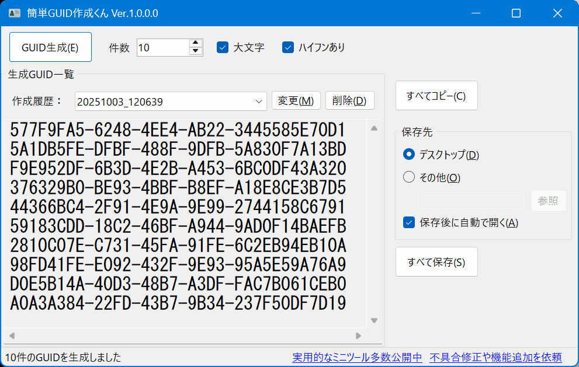Expand the 作成履歴 history dropdown

click(x=259, y=102)
